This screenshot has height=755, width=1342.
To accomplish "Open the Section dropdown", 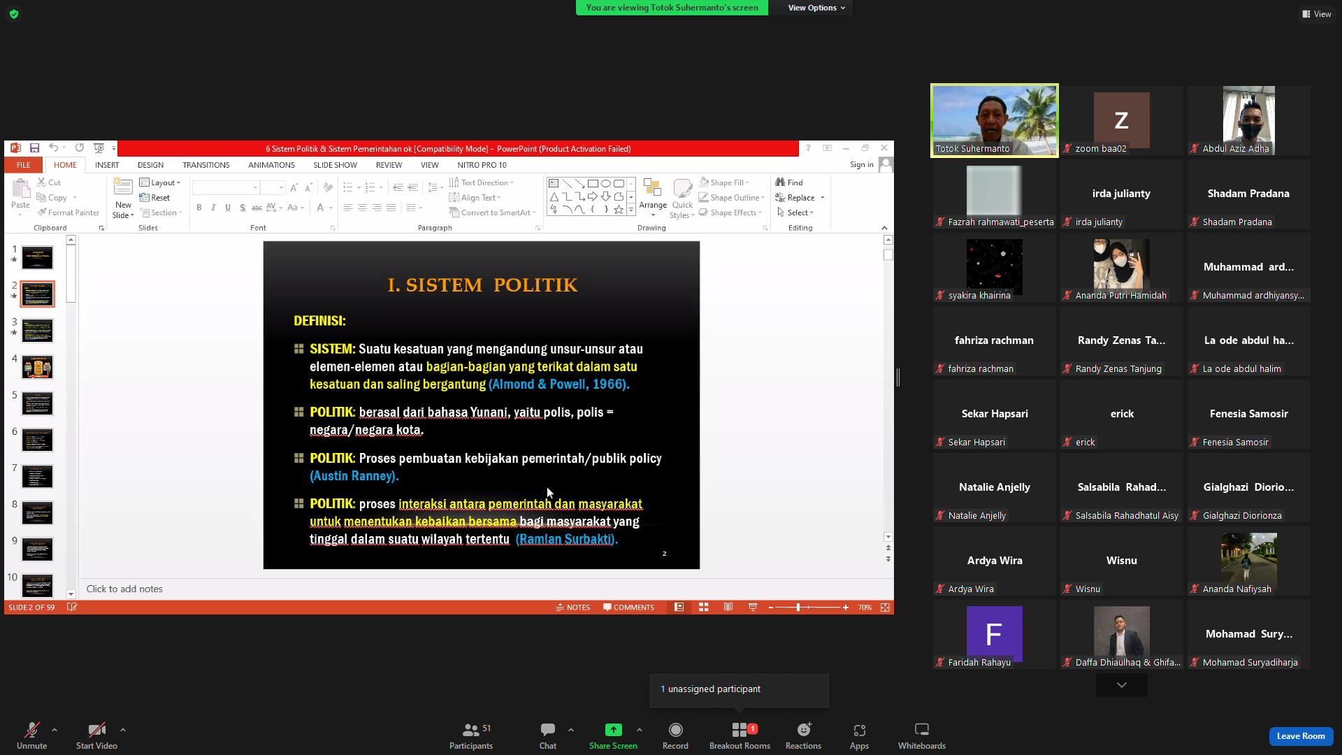I will pos(161,213).
